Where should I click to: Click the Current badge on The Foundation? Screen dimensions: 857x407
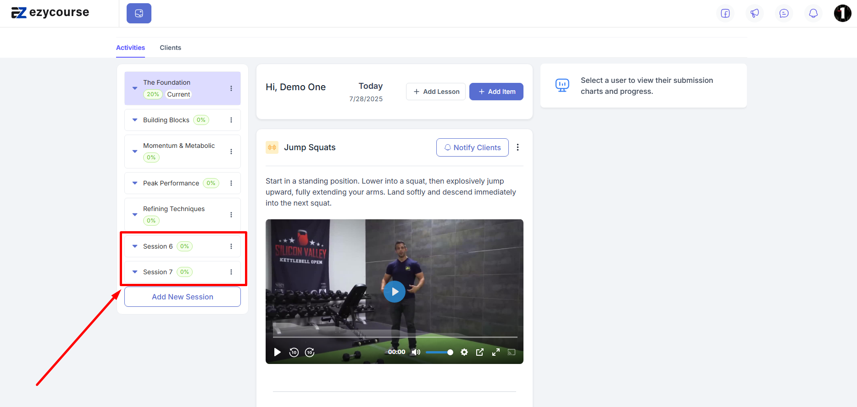pos(178,94)
